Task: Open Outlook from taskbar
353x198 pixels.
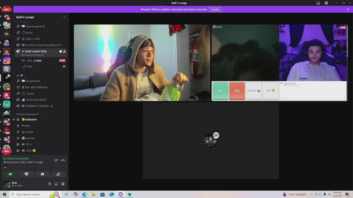Action: tap(111, 194)
